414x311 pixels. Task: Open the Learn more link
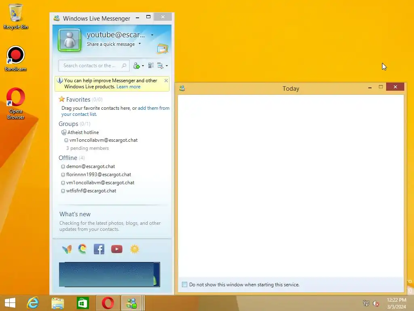tap(128, 87)
